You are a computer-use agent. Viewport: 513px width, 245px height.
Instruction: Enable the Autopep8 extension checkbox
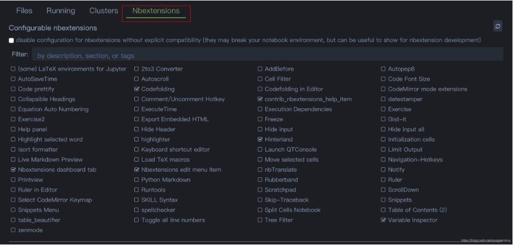(x=384, y=69)
